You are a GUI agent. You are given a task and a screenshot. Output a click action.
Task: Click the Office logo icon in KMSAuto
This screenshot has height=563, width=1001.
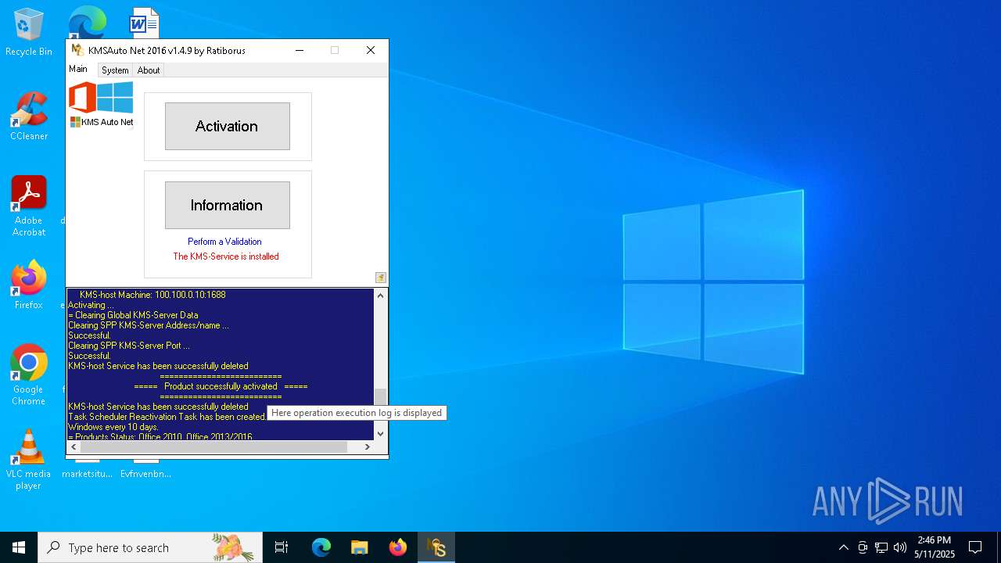tap(82, 98)
